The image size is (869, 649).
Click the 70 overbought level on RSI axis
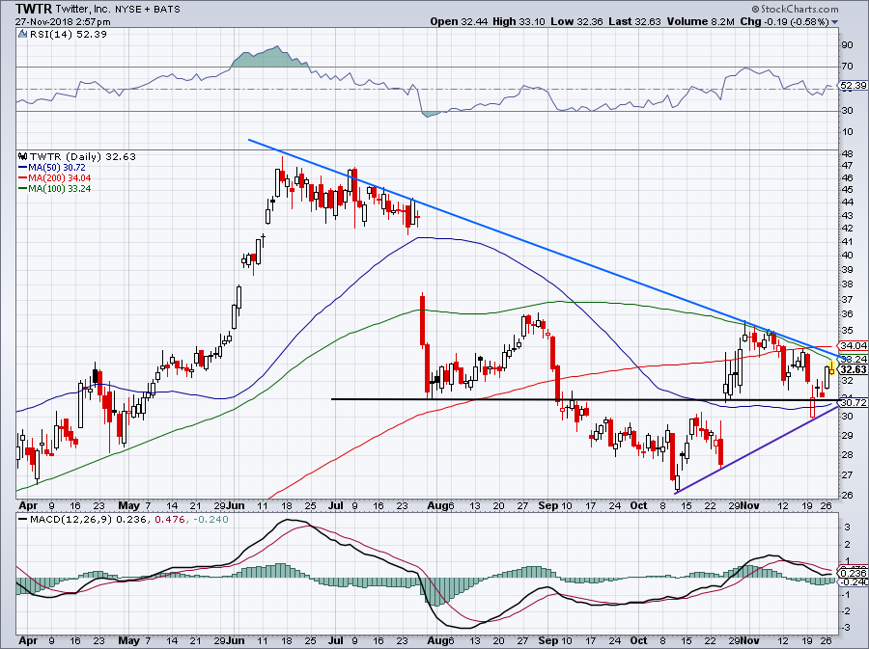point(848,67)
